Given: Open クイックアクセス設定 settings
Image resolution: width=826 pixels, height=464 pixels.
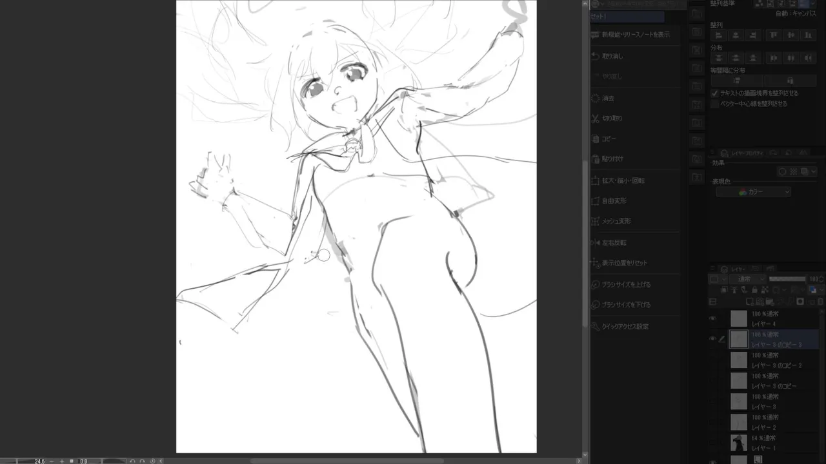Looking at the screenshot, I should tap(635, 326).
